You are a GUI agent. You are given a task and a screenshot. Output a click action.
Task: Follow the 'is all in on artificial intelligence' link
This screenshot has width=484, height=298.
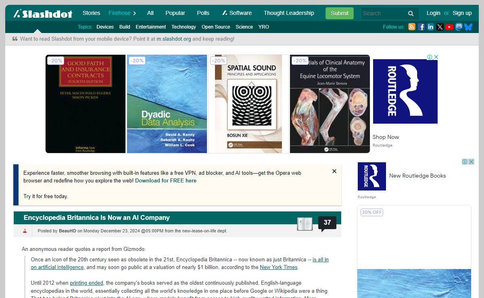[180, 263]
